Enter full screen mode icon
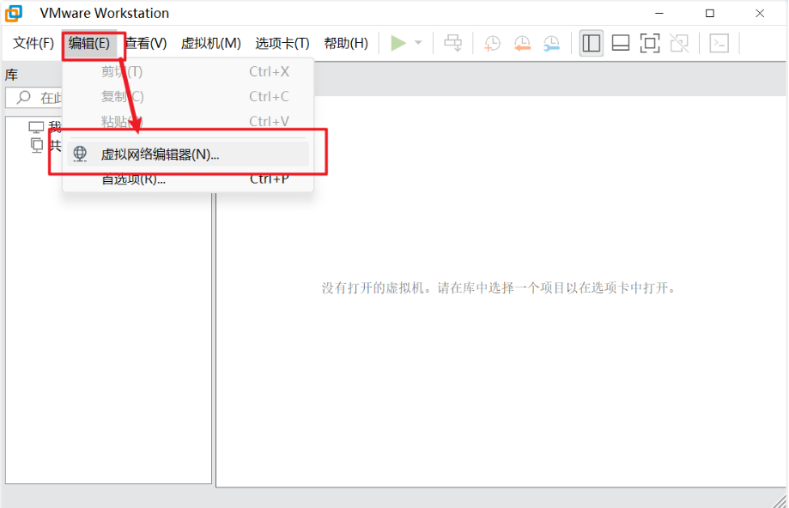This screenshot has height=508, width=789. click(x=650, y=43)
